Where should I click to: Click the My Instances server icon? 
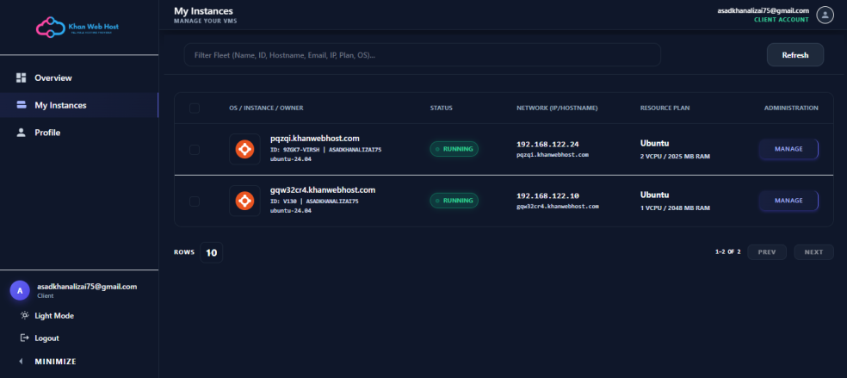(22, 105)
